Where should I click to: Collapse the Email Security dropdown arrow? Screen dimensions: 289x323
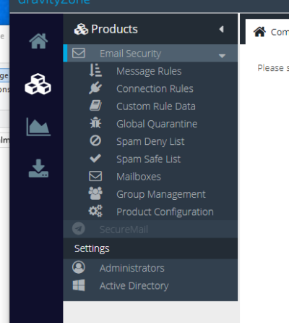point(222,56)
